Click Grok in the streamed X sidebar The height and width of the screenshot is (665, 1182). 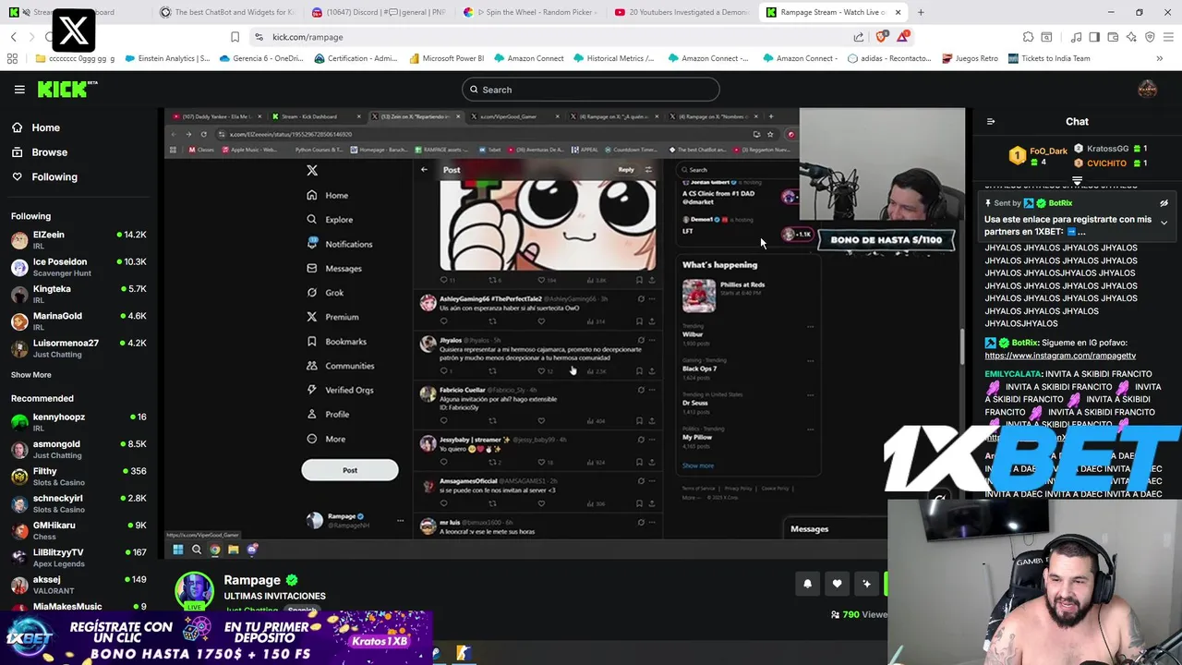(325, 293)
